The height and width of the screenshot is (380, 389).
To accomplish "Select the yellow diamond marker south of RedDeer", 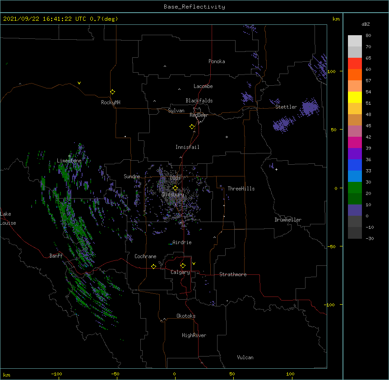I will 192,127.
